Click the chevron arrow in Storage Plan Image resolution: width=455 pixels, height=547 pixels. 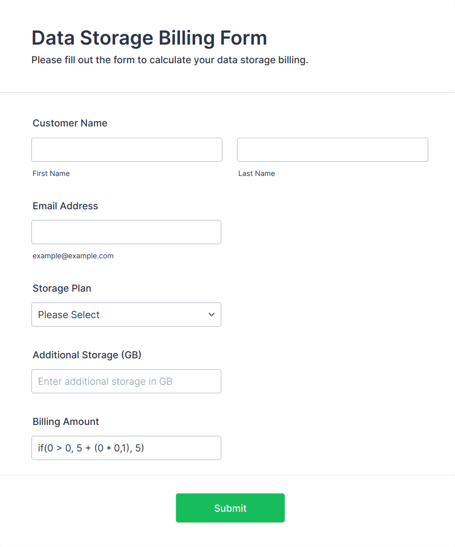(211, 315)
